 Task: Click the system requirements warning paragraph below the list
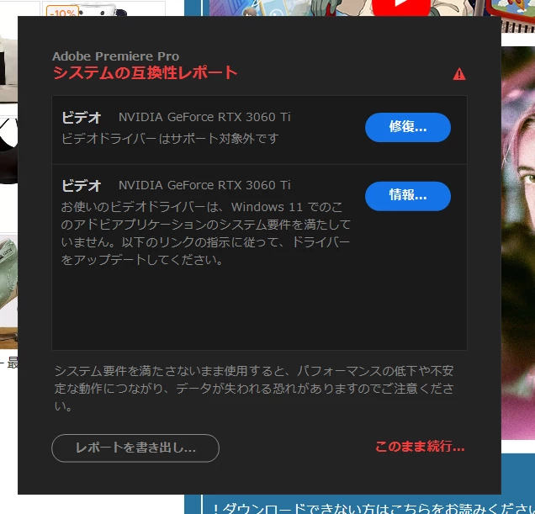[254, 388]
